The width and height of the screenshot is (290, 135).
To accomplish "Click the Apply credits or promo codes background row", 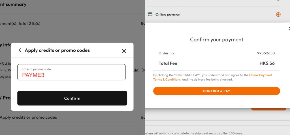I will pyautogui.click(x=28, y=117).
